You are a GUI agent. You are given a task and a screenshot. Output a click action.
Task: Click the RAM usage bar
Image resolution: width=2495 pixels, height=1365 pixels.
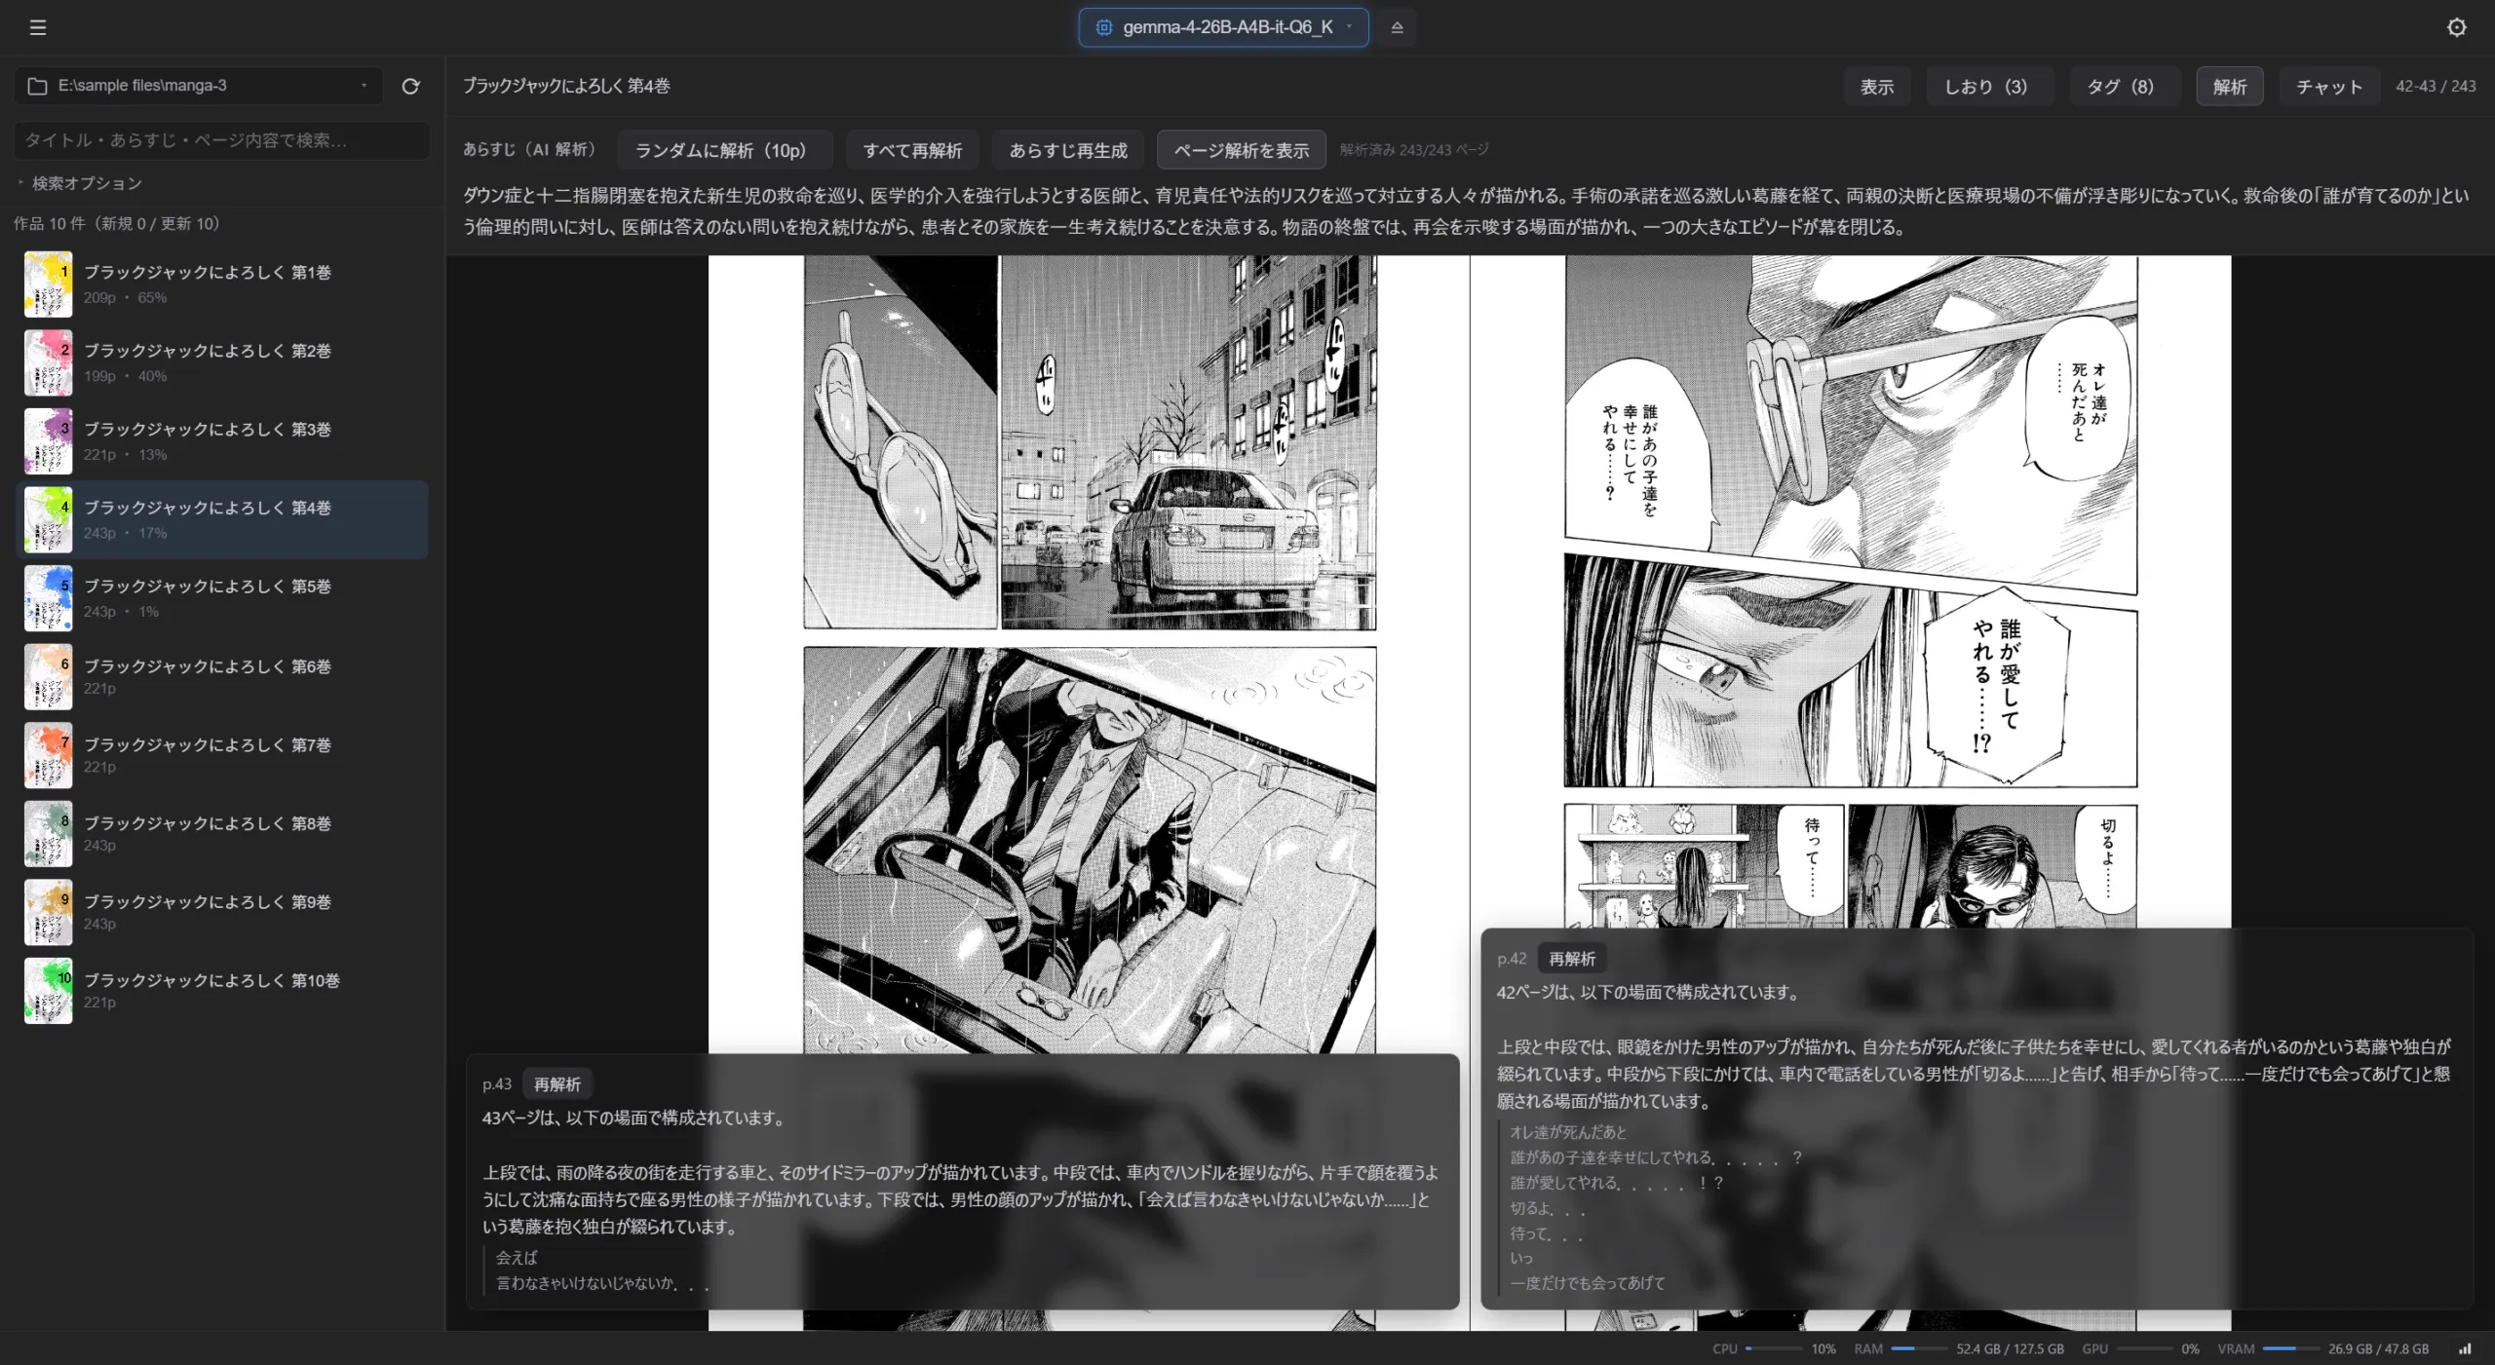point(1917,1349)
